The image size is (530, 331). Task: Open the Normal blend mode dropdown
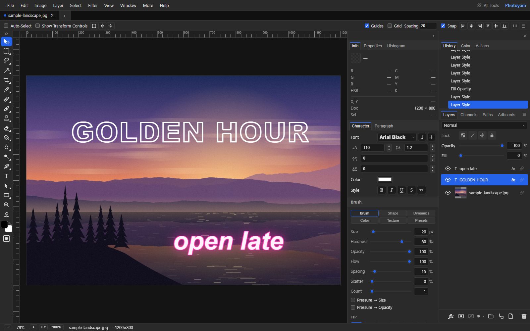click(484, 125)
